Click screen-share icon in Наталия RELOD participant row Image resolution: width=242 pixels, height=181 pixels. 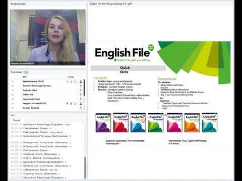(75, 104)
